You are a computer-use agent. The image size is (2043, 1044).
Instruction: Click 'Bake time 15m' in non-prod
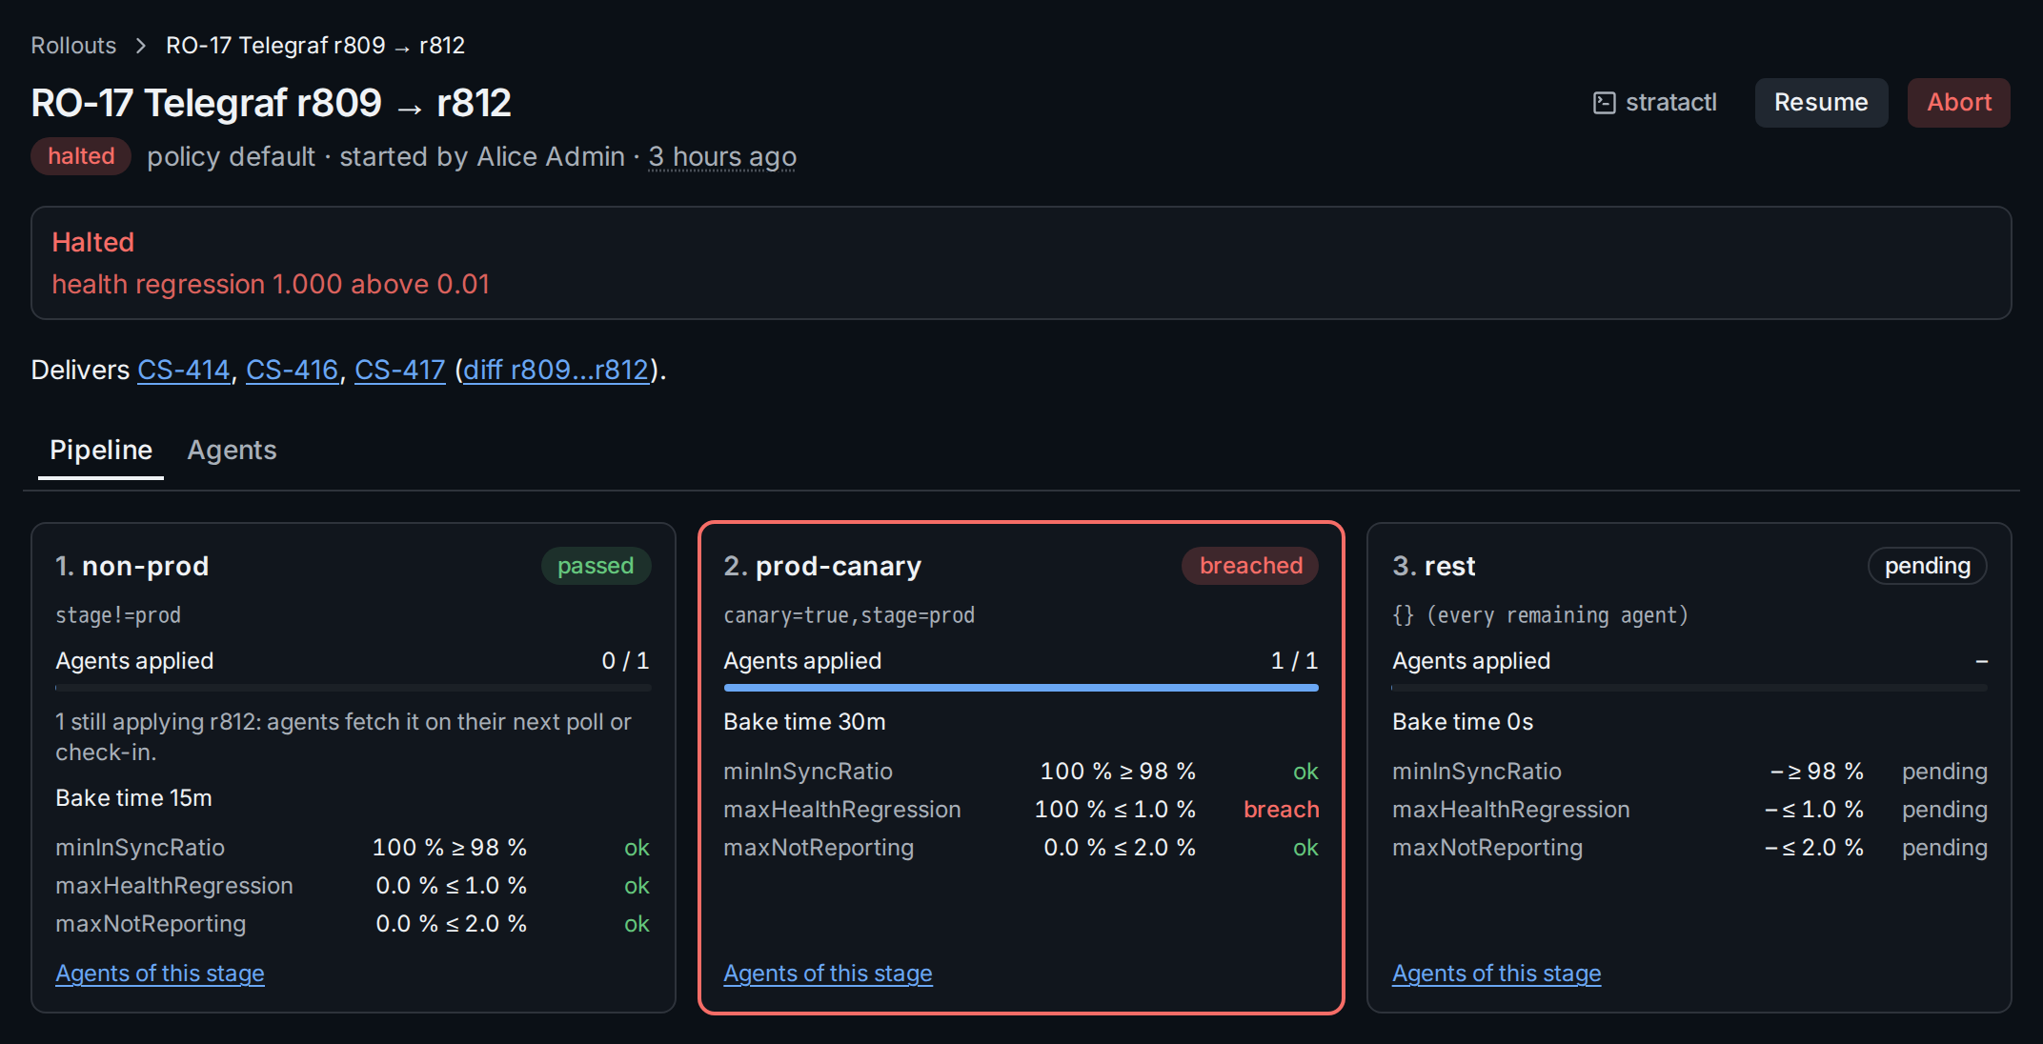[x=133, y=798]
